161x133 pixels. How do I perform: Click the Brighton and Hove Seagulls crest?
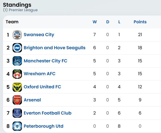pos(17,48)
